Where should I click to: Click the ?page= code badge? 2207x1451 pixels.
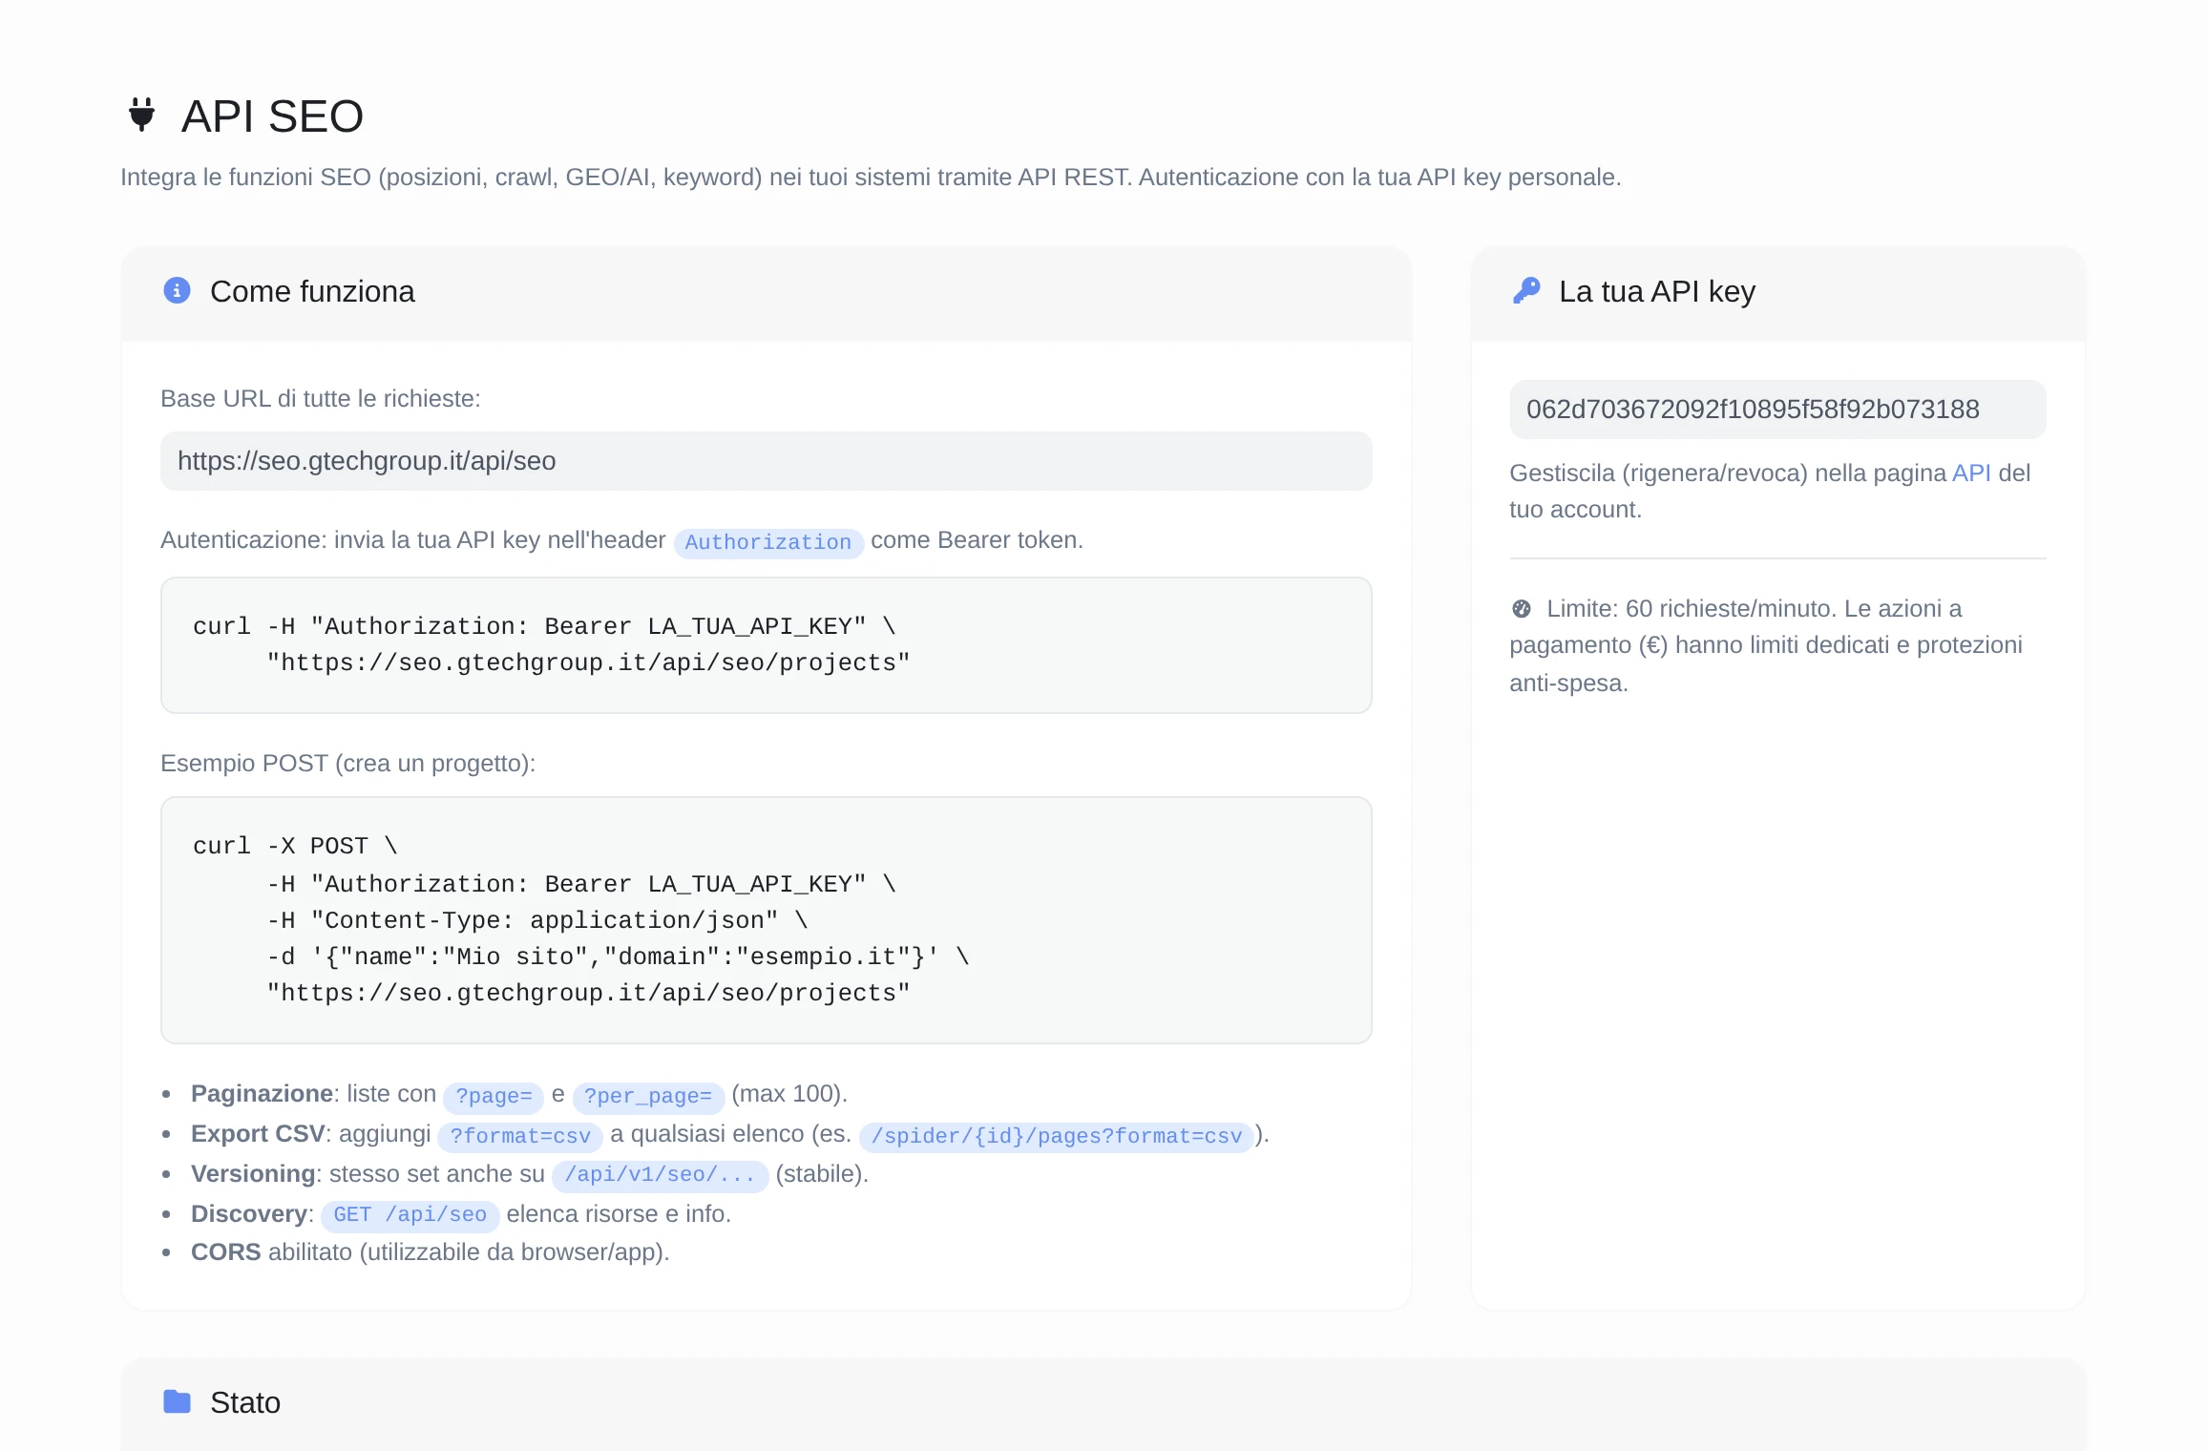[494, 1096]
